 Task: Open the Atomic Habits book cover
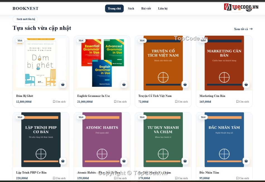click(x=102, y=140)
